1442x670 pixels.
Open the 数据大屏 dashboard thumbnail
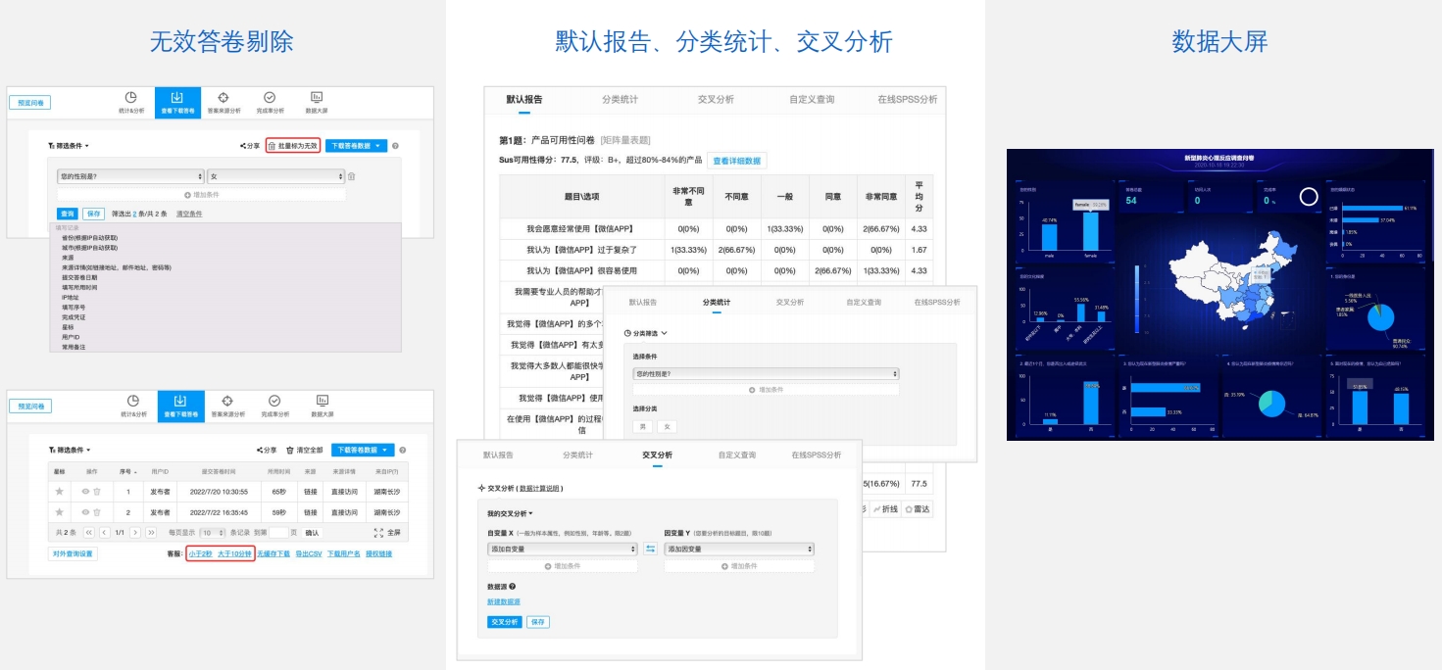1219,295
